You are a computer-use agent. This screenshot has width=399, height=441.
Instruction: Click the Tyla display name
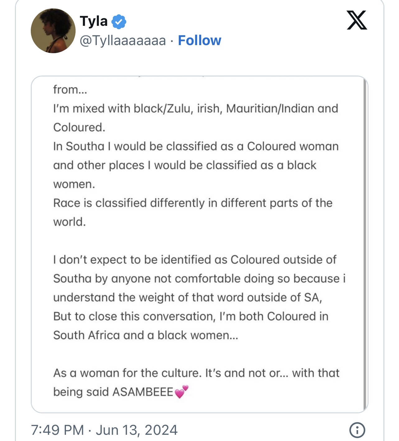point(94,21)
